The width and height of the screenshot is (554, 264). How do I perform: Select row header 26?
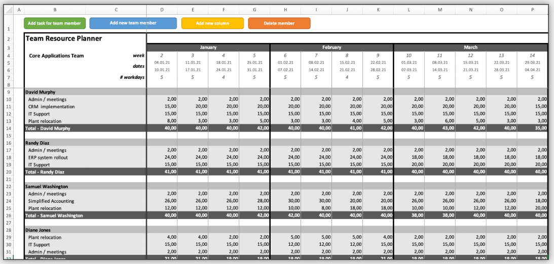click(x=8, y=215)
